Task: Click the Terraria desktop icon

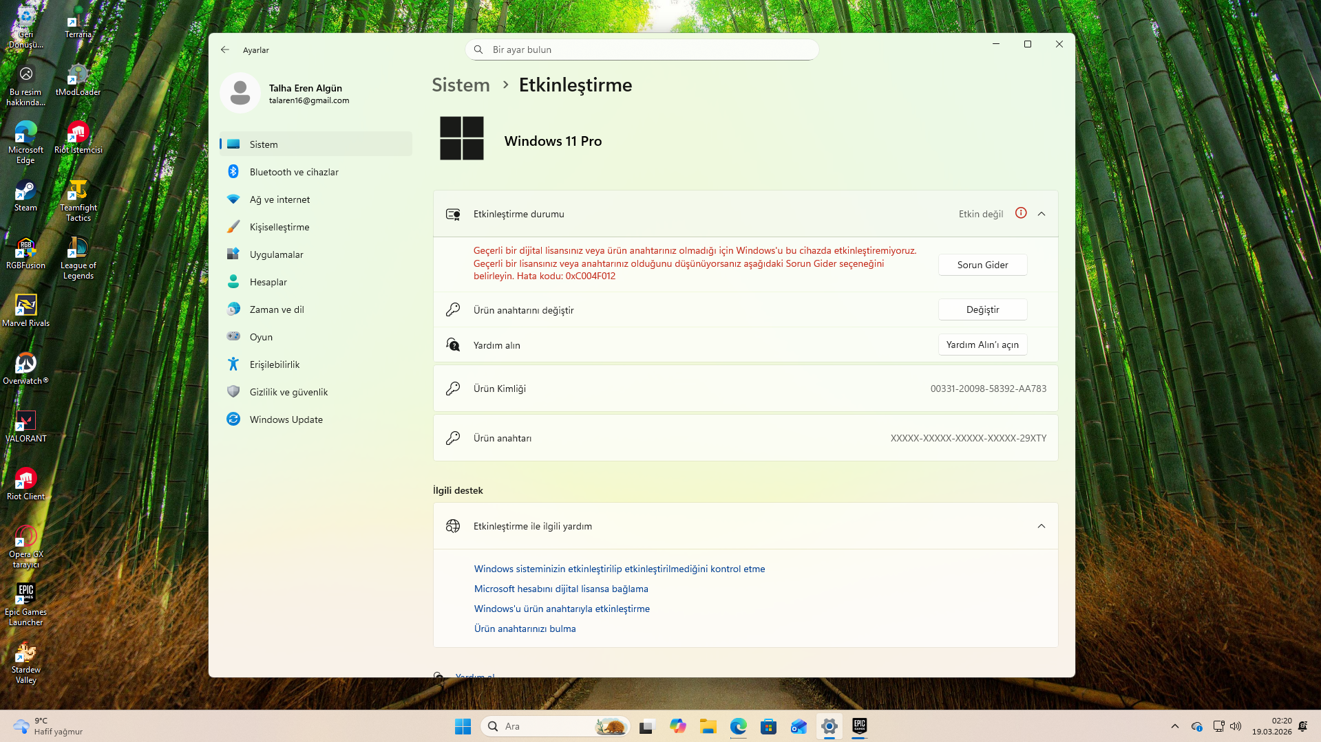Action: pyautogui.click(x=78, y=21)
